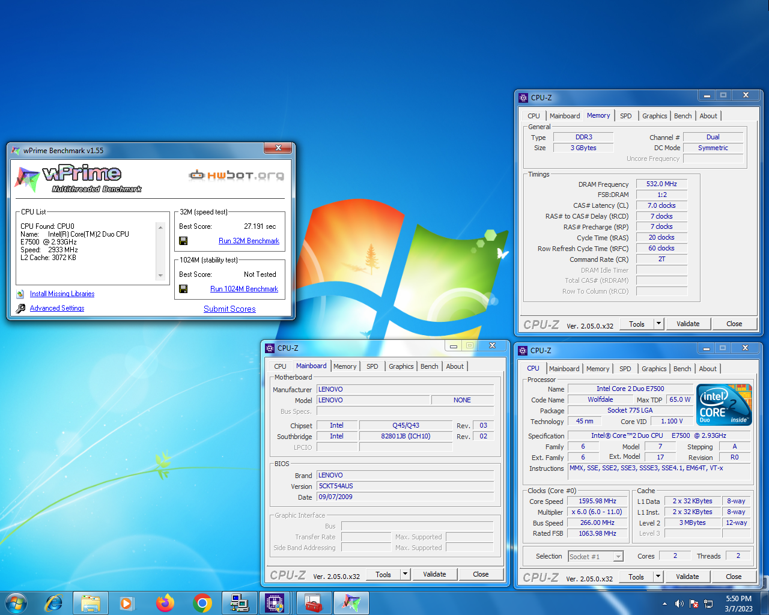Click the CPU-Z title icon in the Mainboard window
This screenshot has height=615, width=769.
click(x=269, y=348)
